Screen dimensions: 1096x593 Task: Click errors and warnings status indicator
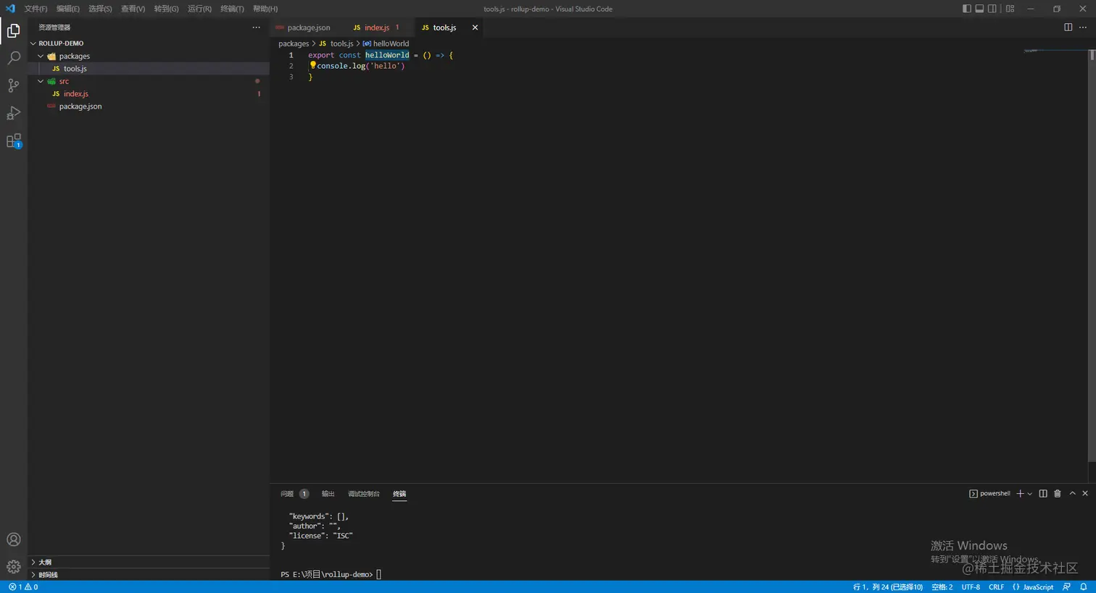(x=23, y=587)
